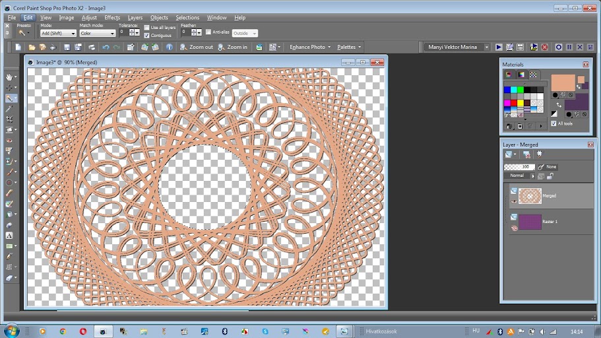Uncheck the Contiguous option
Viewport: 601px width, 338px height.
click(x=146, y=35)
